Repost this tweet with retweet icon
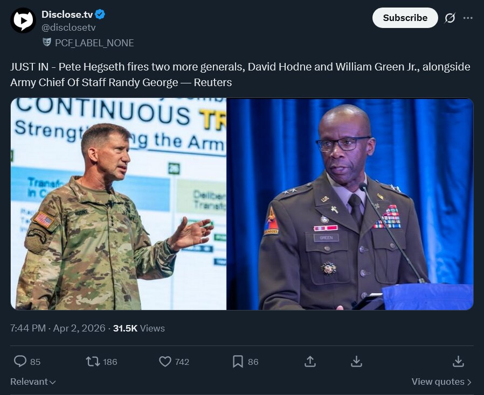Screen dimensions: 484x395 [x=93, y=362]
